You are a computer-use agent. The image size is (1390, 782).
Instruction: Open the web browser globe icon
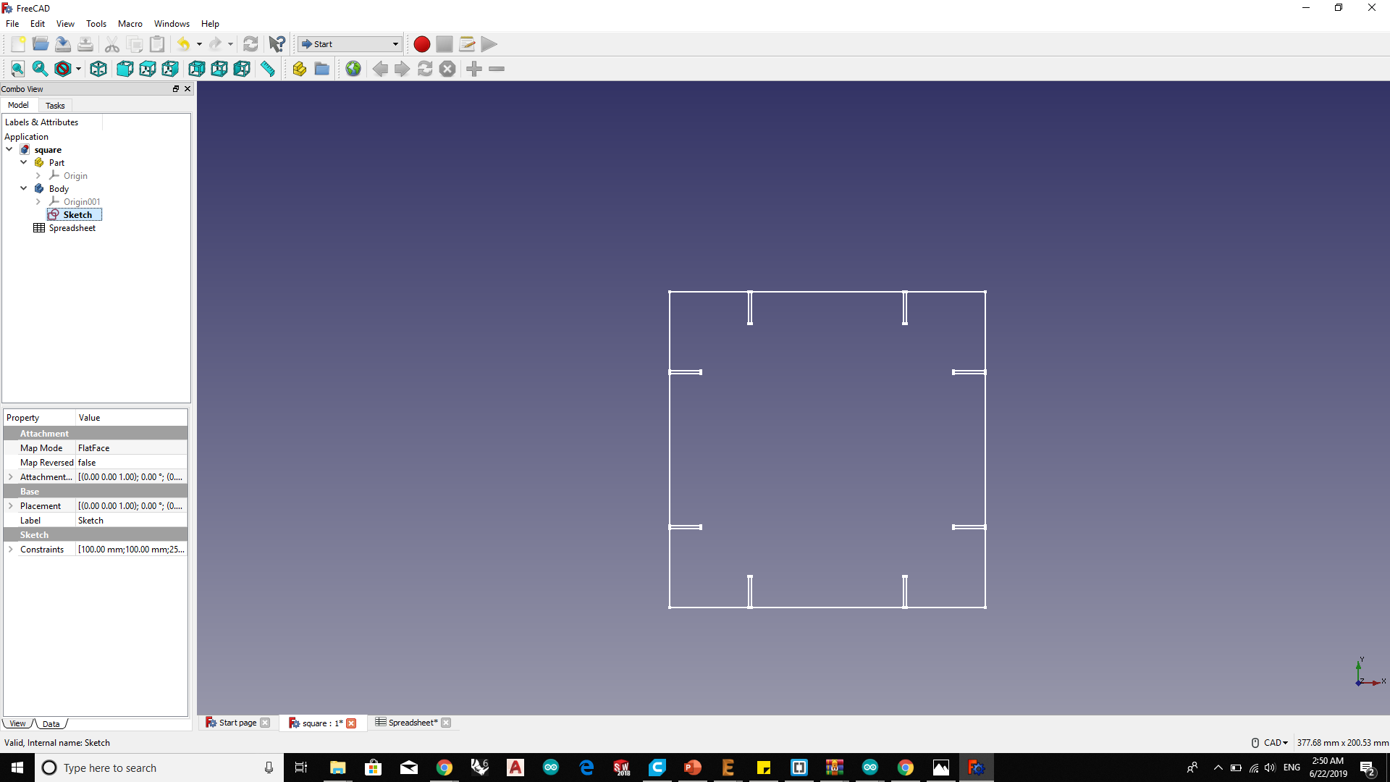point(353,69)
